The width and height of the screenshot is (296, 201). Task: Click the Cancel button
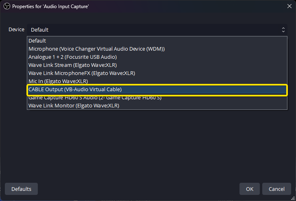coord(276,189)
